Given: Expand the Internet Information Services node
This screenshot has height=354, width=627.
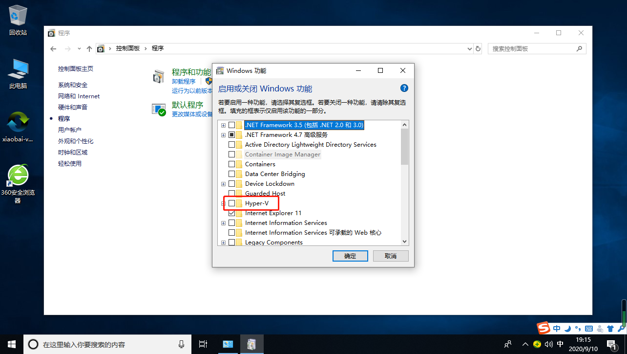Looking at the screenshot, I should click(223, 223).
